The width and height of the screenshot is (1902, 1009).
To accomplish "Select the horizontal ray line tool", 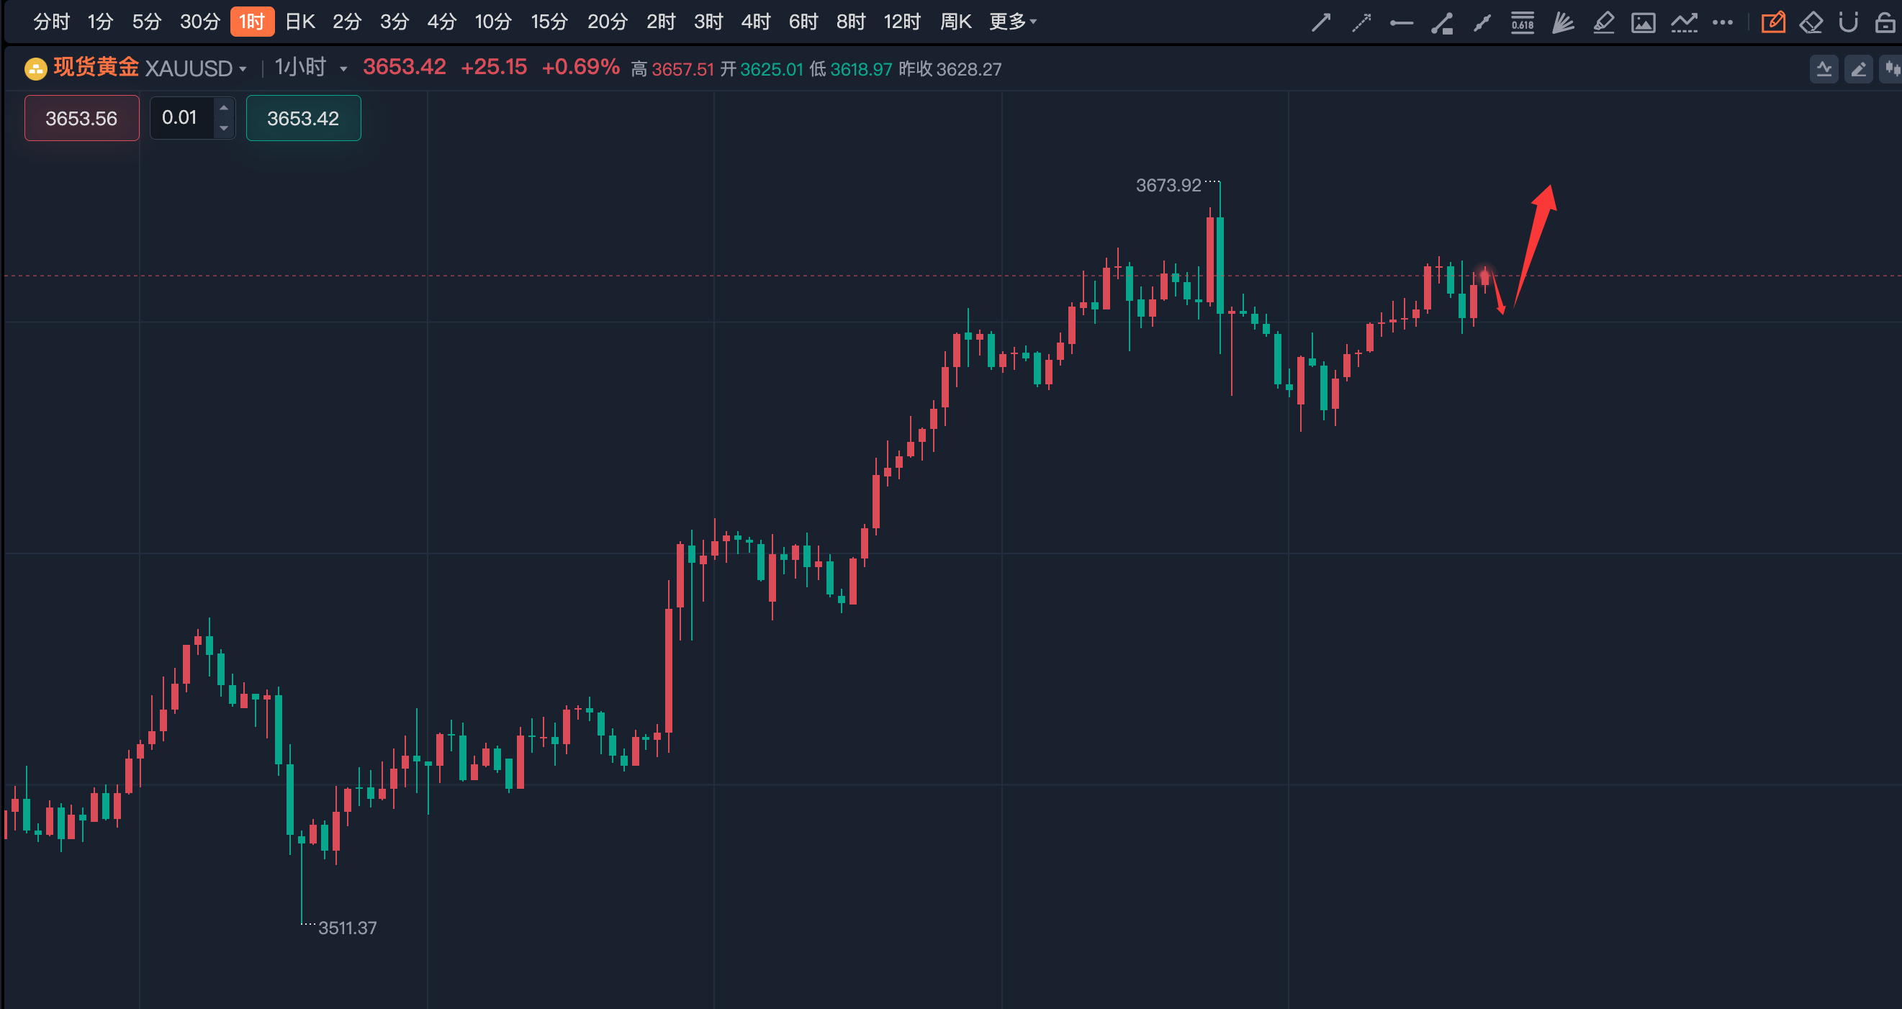I will click(x=1401, y=23).
